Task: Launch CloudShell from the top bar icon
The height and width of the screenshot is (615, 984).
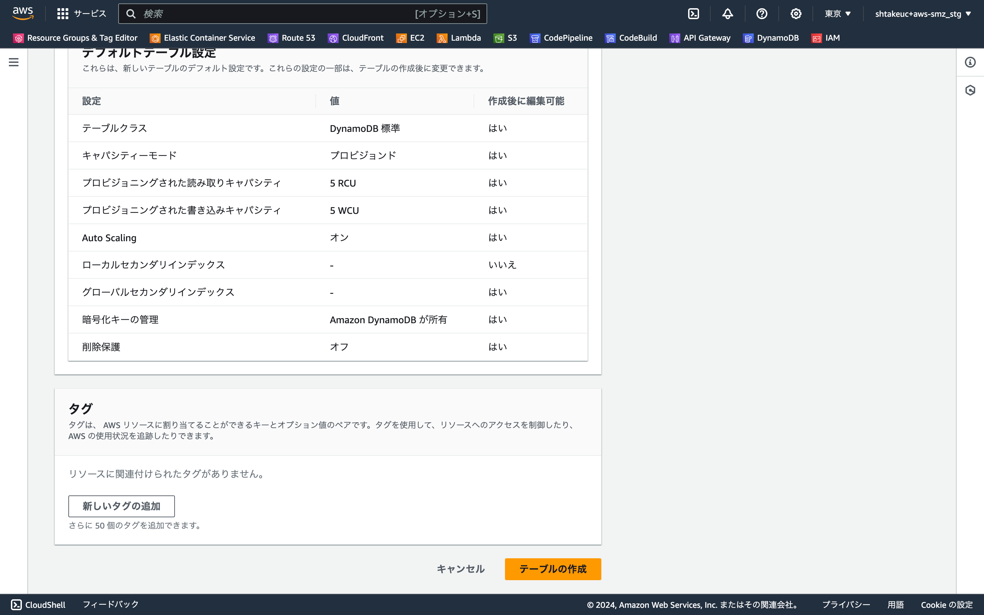Action: 693,13
